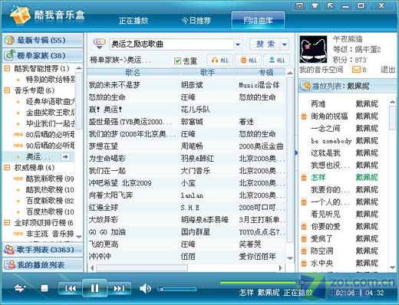Open the 最新专辑 (55) section
This screenshot has width=399, height=305.
42,40
